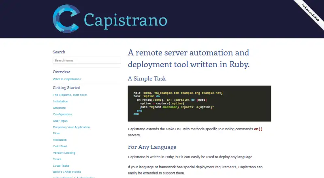Open the Version Locking link
This screenshot has width=324, height=178.
pyautogui.click(x=64, y=153)
